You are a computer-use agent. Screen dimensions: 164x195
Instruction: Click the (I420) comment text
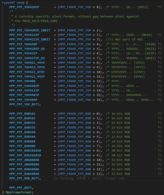coord(150,44)
